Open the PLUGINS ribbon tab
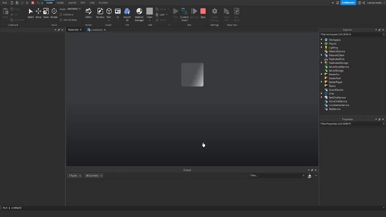The height and width of the screenshot is (217, 386). pyautogui.click(x=103, y=2)
